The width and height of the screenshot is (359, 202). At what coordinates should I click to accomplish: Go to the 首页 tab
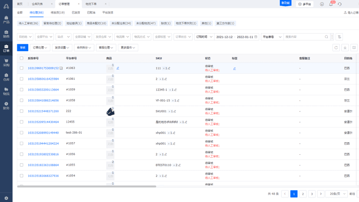[20, 4]
